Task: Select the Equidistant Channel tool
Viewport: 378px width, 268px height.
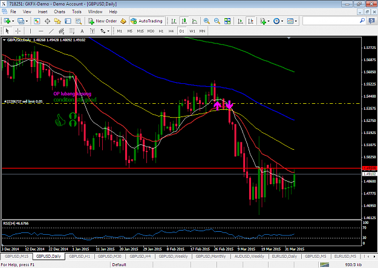Action: click(62, 31)
